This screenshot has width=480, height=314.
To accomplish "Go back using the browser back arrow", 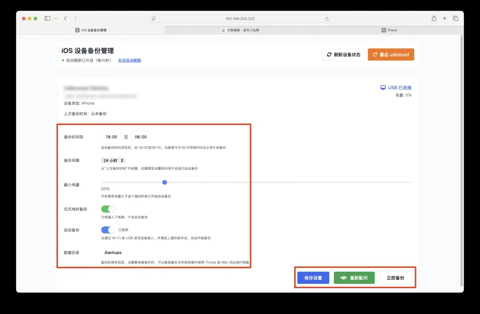I will tap(65, 18).
